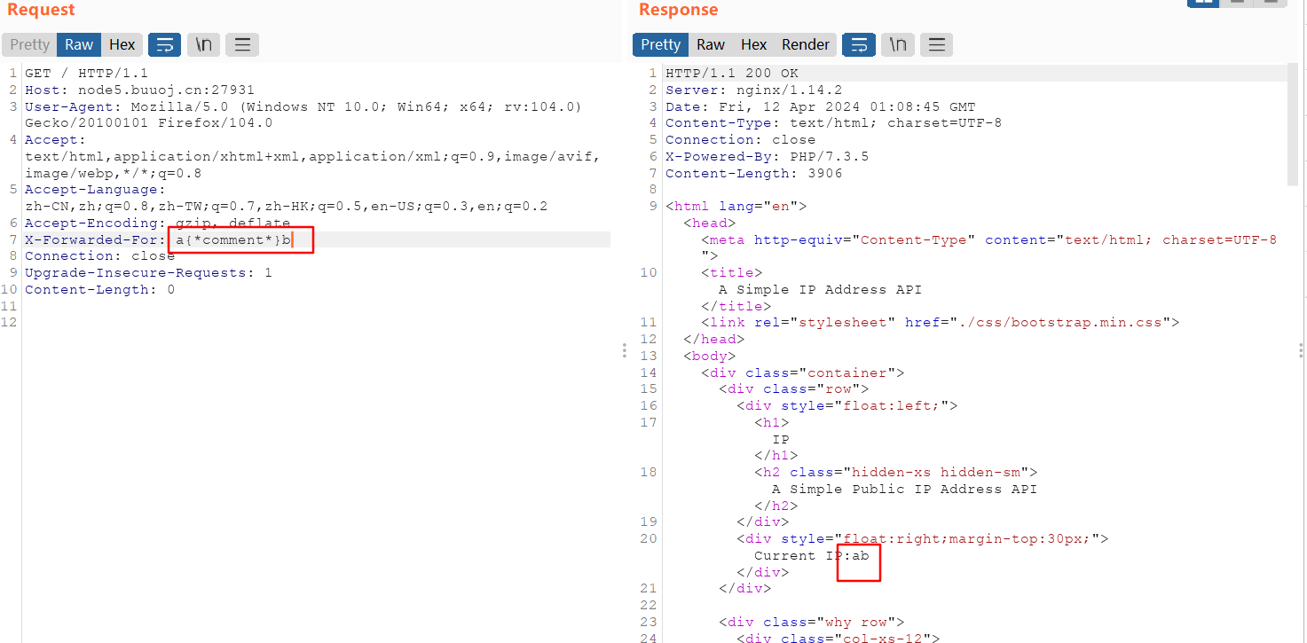The image size is (1307, 643).
Task: Click the Date header in response
Action: [821, 106]
